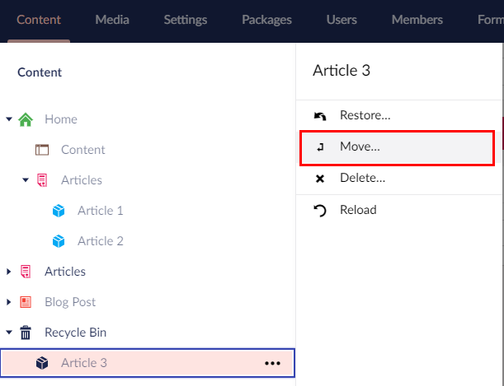Click the Move enter-arrow icon
The height and width of the screenshot is (386, 504).
320,147
